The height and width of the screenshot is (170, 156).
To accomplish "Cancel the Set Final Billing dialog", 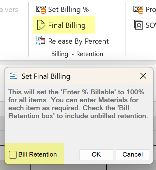I will (133, 155).
